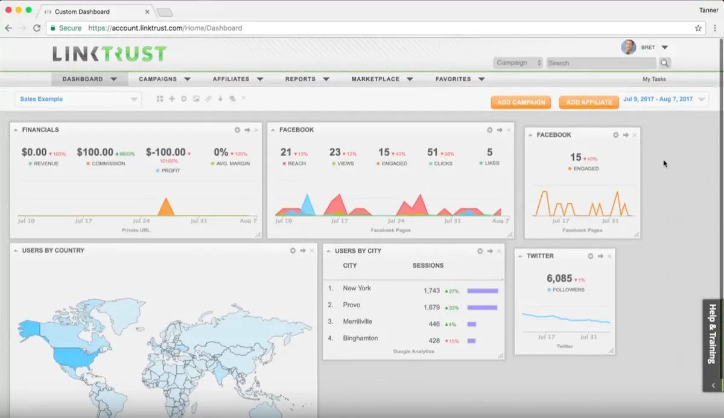The height and width of the screenshot is (418, 724).
Task: Click the New York city row
Action: coord(413,290)
